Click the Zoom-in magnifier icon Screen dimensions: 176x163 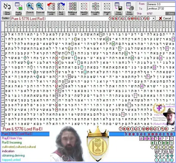(30, 7)
